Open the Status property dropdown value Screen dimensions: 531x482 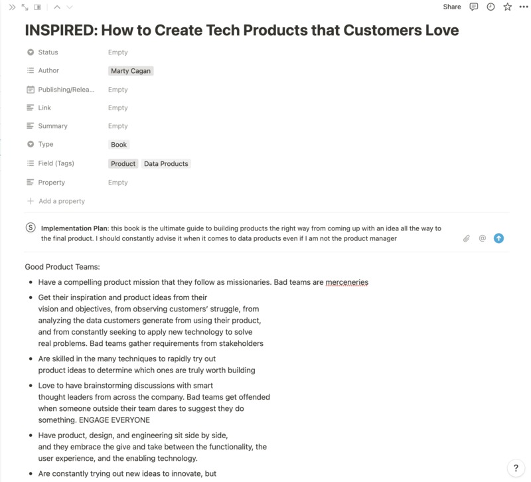pyautogui.click(x=118, y=52)
